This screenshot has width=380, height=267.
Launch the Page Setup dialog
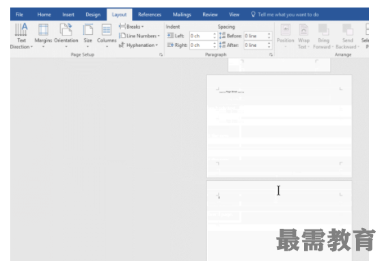(x=161, y=55)
